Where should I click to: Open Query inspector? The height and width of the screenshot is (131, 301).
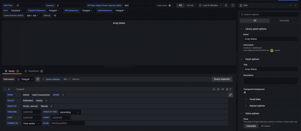pyautogui.click(x=222, y=79)
